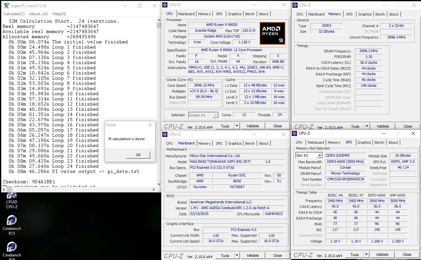Click Validate in the Memory timings window
The image size is (421, 260).
(x=383, y=127)
